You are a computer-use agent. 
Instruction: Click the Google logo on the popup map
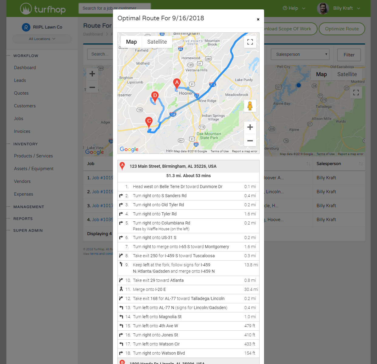pyautogui.click(x=129, y=149)
